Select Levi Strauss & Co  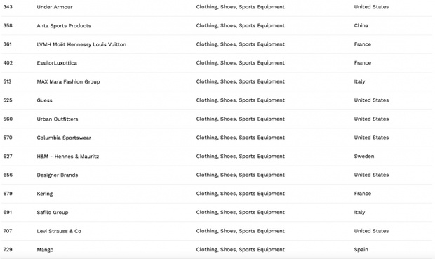coord(59,231)
